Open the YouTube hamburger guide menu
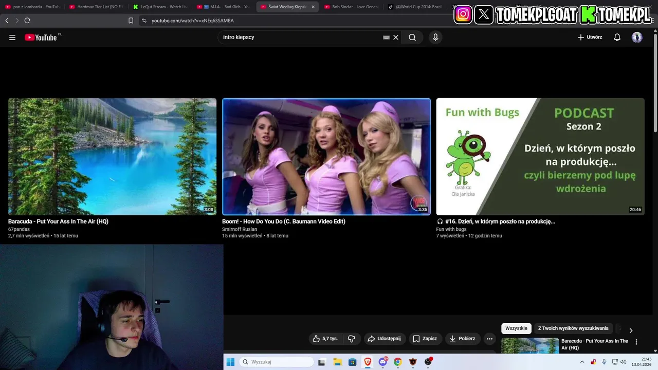The image size is (658, 370). click(12, 37)
